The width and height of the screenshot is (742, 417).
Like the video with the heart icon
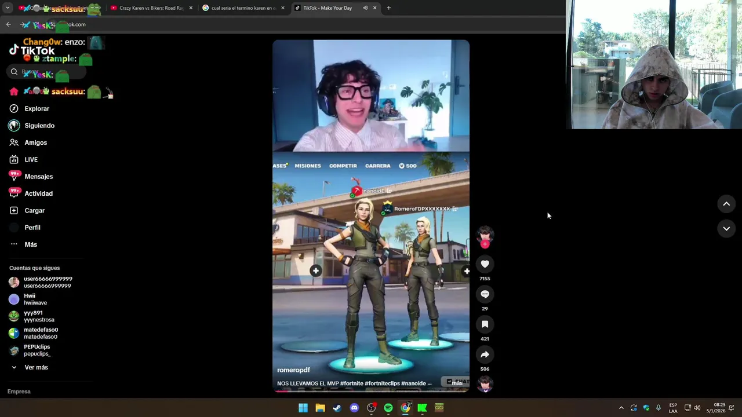[x=485, y=264]
